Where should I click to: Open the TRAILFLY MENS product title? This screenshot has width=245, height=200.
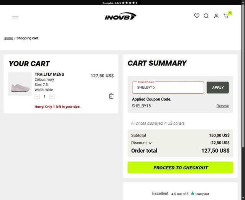pos(49,74)
